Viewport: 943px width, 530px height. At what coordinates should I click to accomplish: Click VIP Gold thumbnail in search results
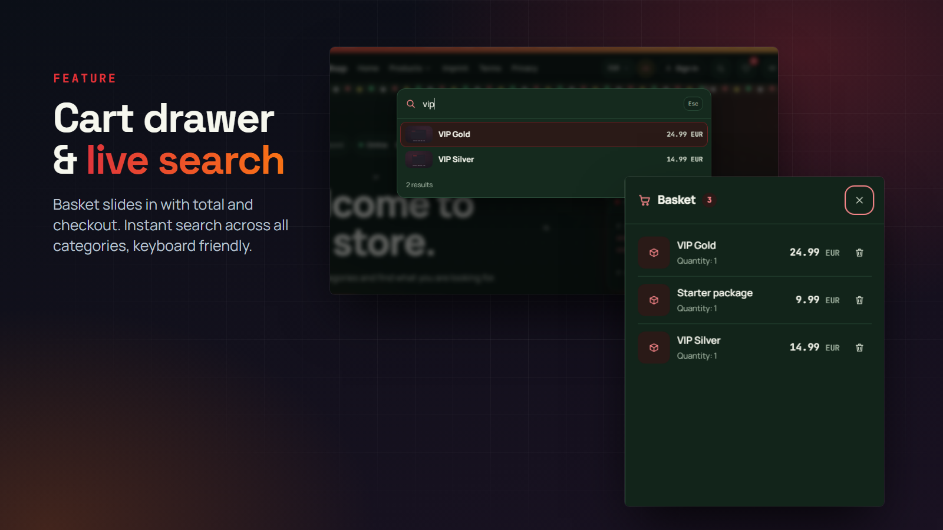[419, 134]
